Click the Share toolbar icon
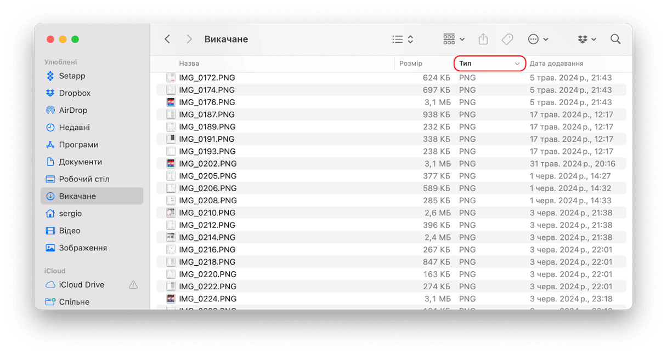The image size is (667, 355). [x=483, y=39]
